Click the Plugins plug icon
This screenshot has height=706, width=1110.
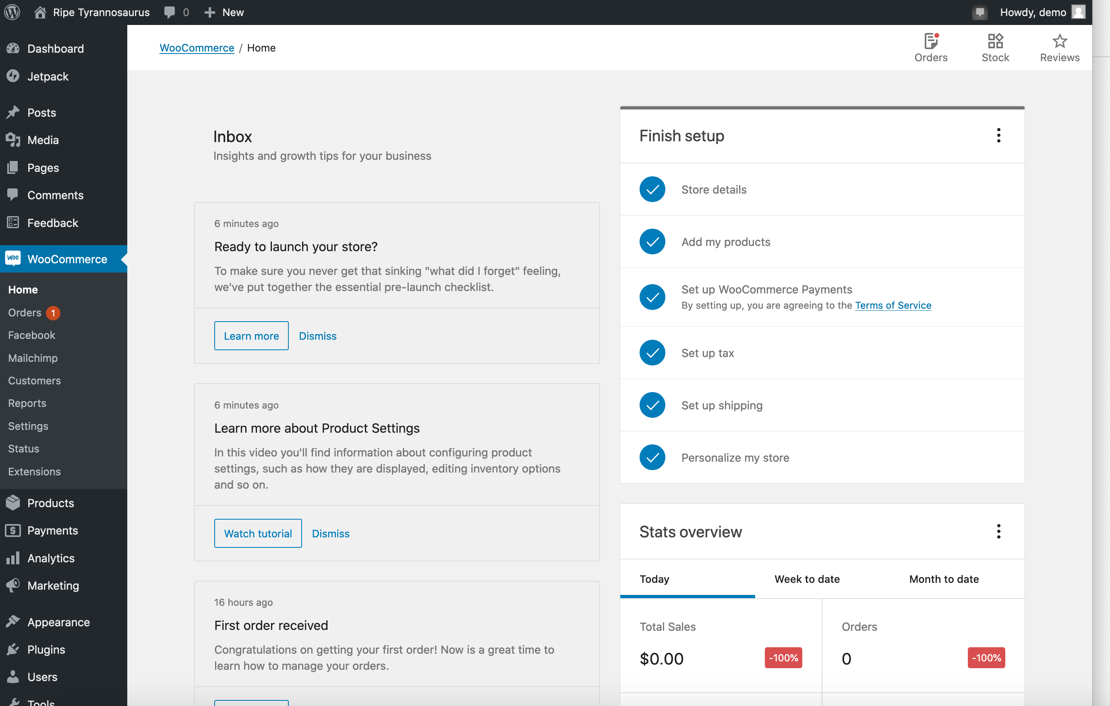13,649
